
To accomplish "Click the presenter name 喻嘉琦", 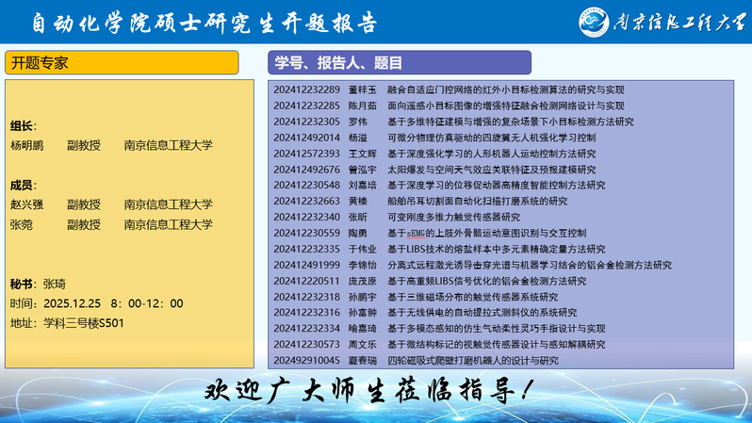I will click(362, 329).
